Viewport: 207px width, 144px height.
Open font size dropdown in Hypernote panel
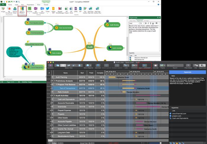pyautogui.click(x=144, y=23)
